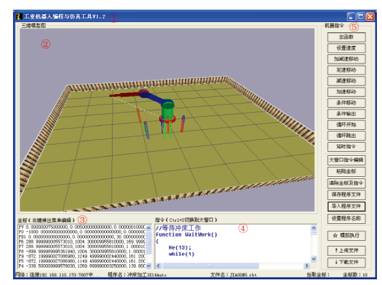382x285 pixels.
Task: Insert a 定速移动 instruction
Action: (346, 70)
